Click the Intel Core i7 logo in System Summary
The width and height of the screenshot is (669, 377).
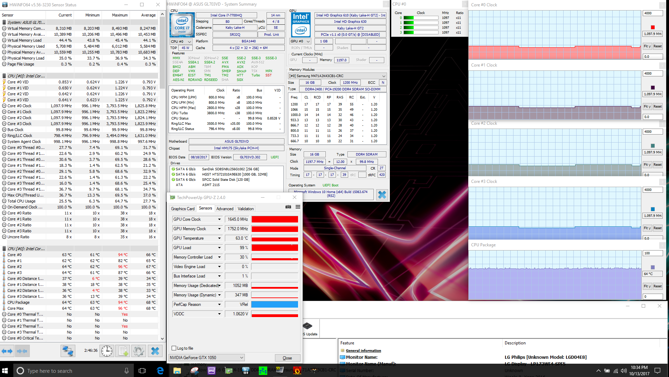point(182,25)
